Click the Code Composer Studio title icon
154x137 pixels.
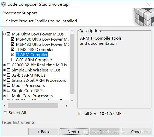pyautogui.click(x=4, y=4)
